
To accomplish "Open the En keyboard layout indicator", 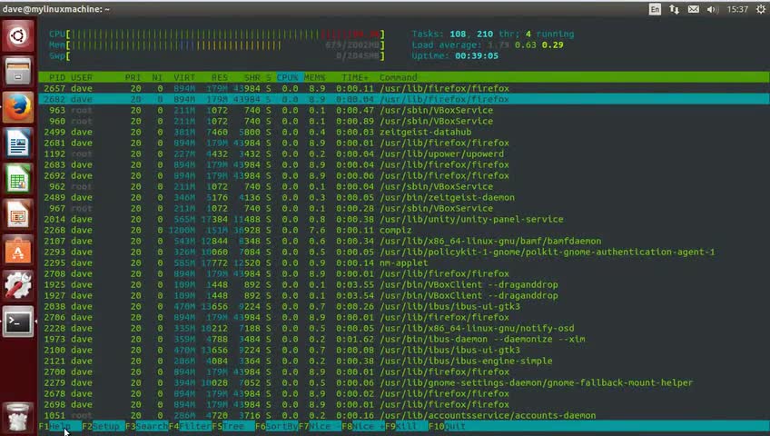I will (655, 9).
